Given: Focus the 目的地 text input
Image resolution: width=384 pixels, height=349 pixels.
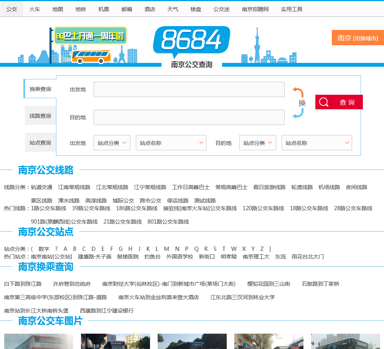Looking at the screenshot, I should [x=189, y=117].
